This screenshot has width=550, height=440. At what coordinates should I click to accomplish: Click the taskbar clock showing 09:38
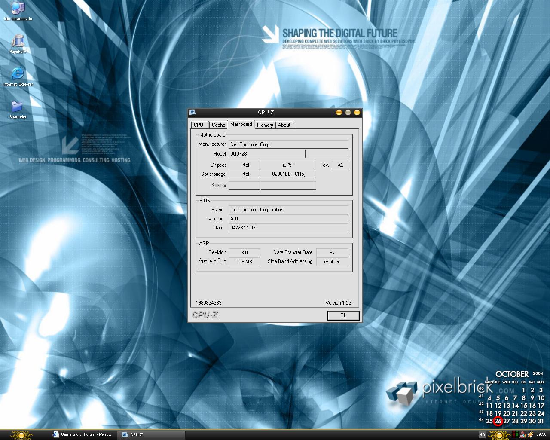[x=541, y=434]
